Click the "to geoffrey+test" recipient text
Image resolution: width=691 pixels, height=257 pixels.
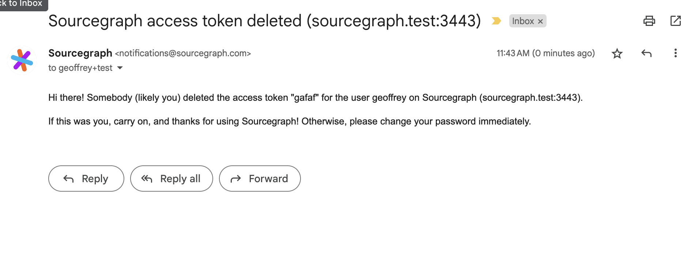[x=80, y=68]
